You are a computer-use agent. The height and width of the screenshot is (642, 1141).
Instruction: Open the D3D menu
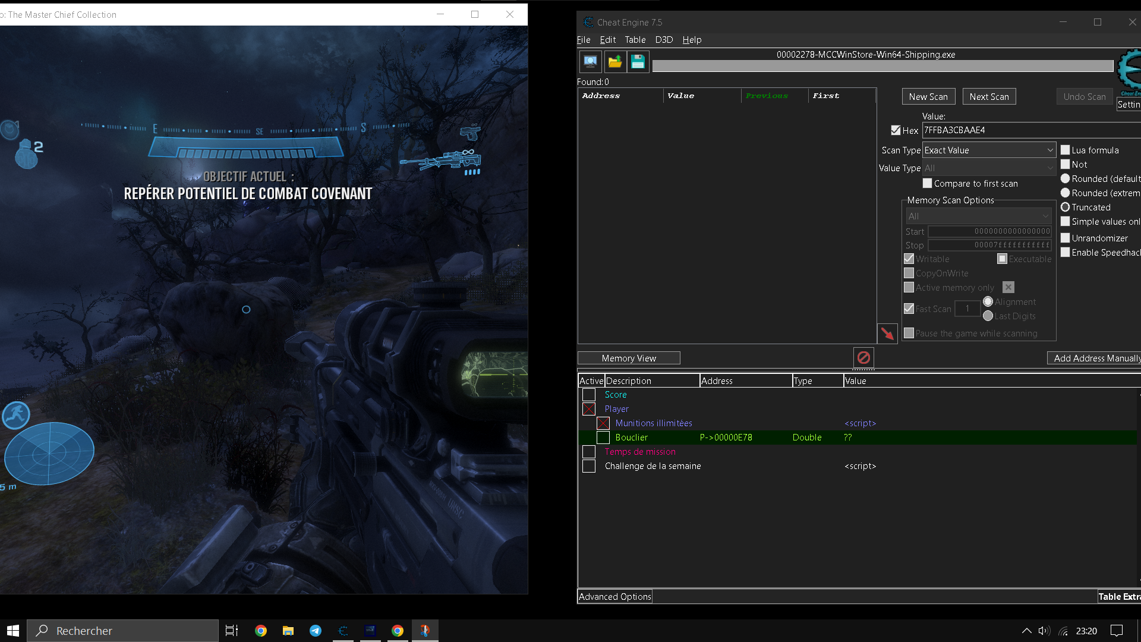(x=664, y=40)
